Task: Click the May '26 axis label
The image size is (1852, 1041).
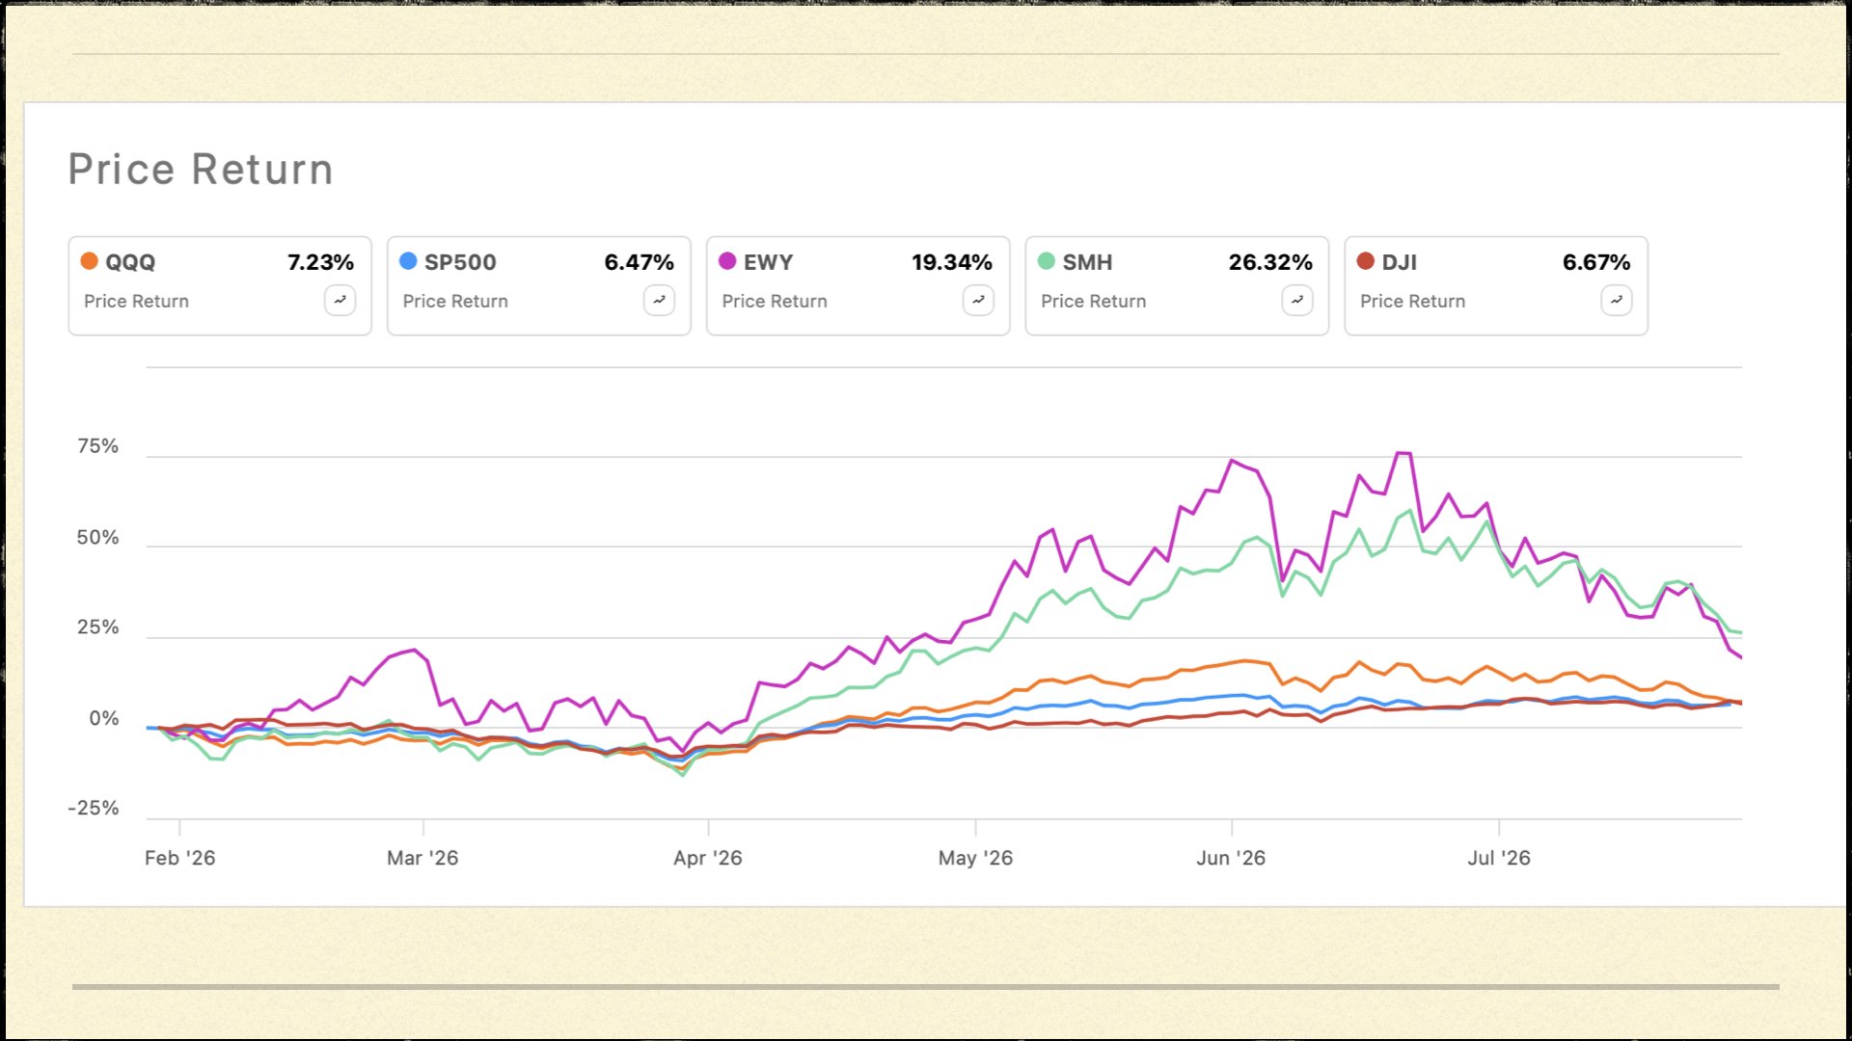Action: pyautogui.click(x=975, y=858)
